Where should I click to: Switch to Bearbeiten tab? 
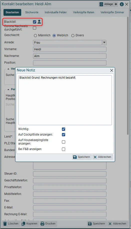pyautogui.click(x=12, y=13)
